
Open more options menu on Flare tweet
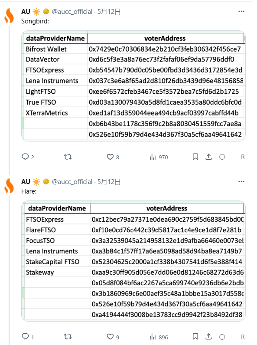click(x=241, y=181)
